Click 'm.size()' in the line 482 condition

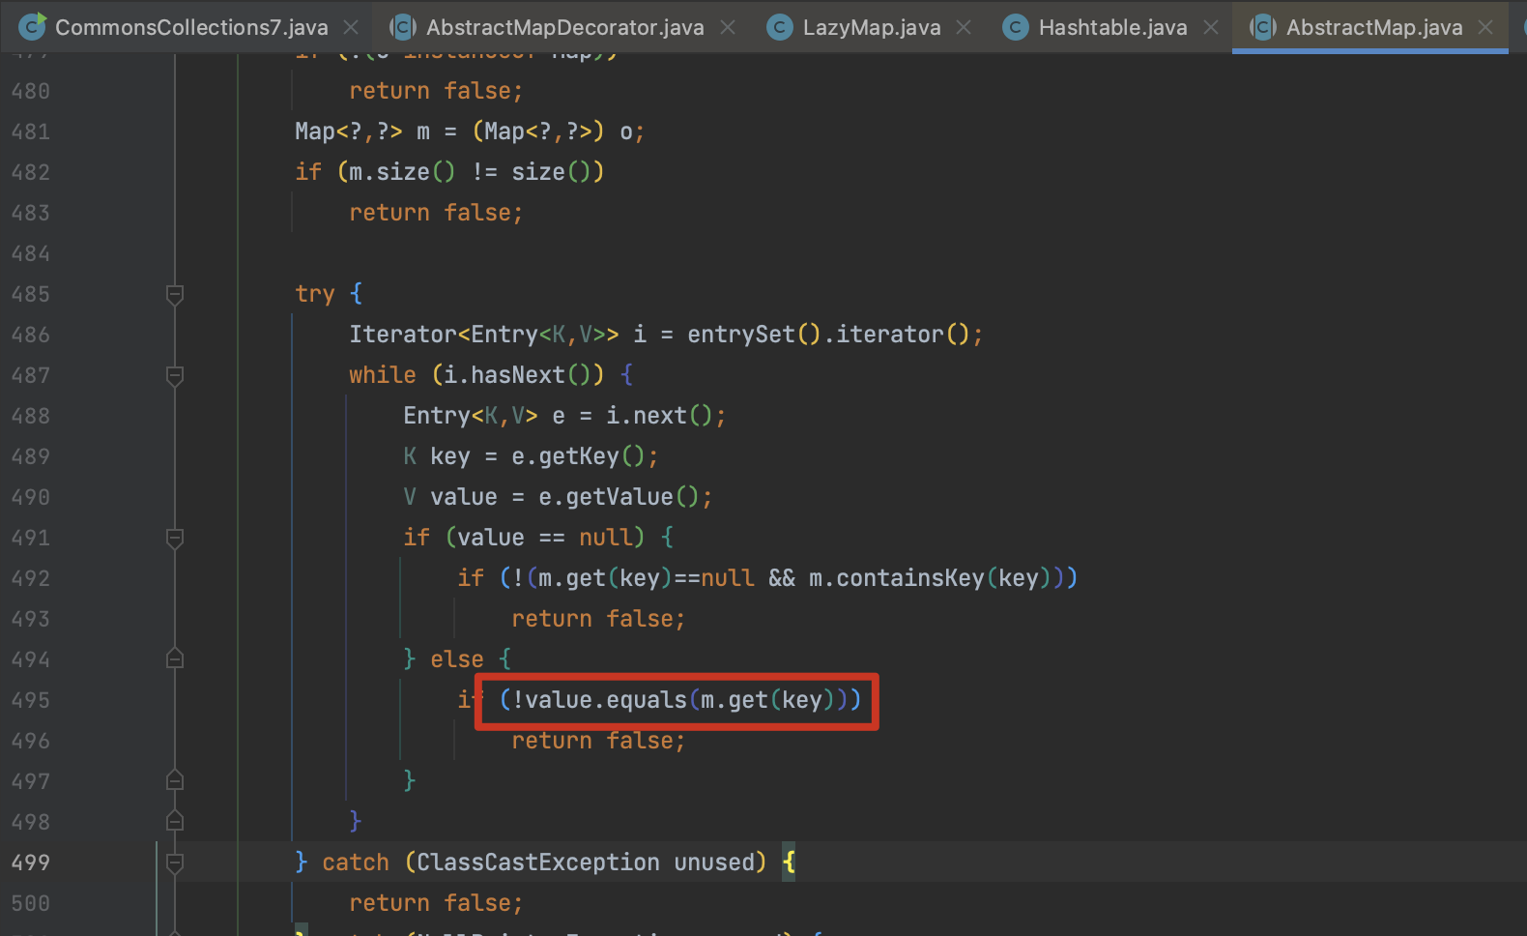402,172
